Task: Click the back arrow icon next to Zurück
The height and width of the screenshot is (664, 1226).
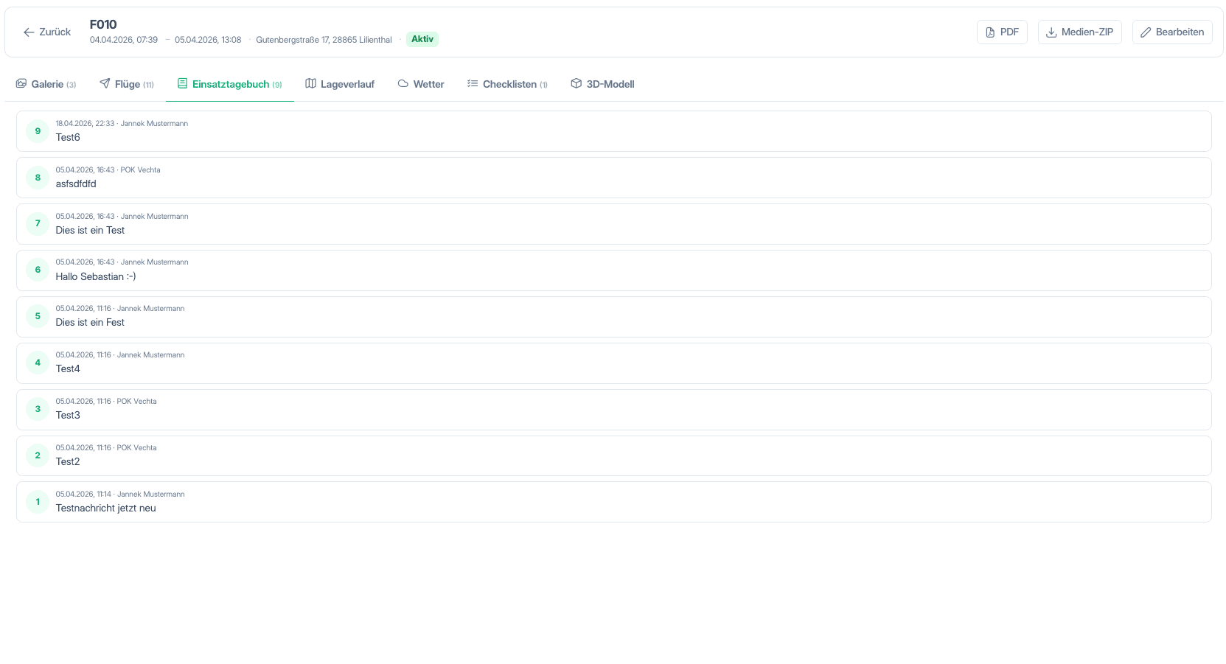Action: [x=29, y=32]
